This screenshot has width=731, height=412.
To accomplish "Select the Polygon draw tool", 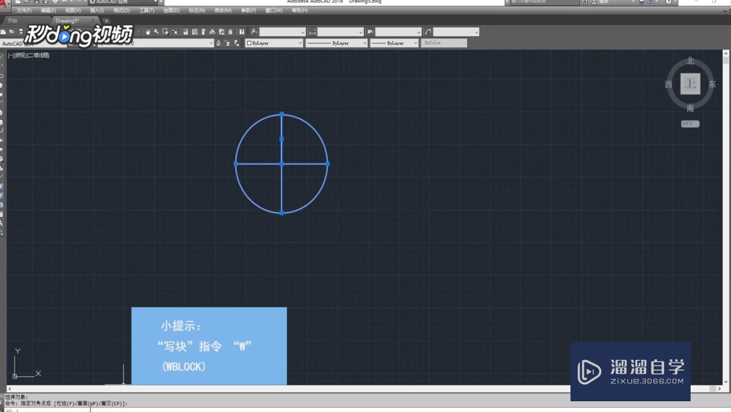I will (2, 85).
